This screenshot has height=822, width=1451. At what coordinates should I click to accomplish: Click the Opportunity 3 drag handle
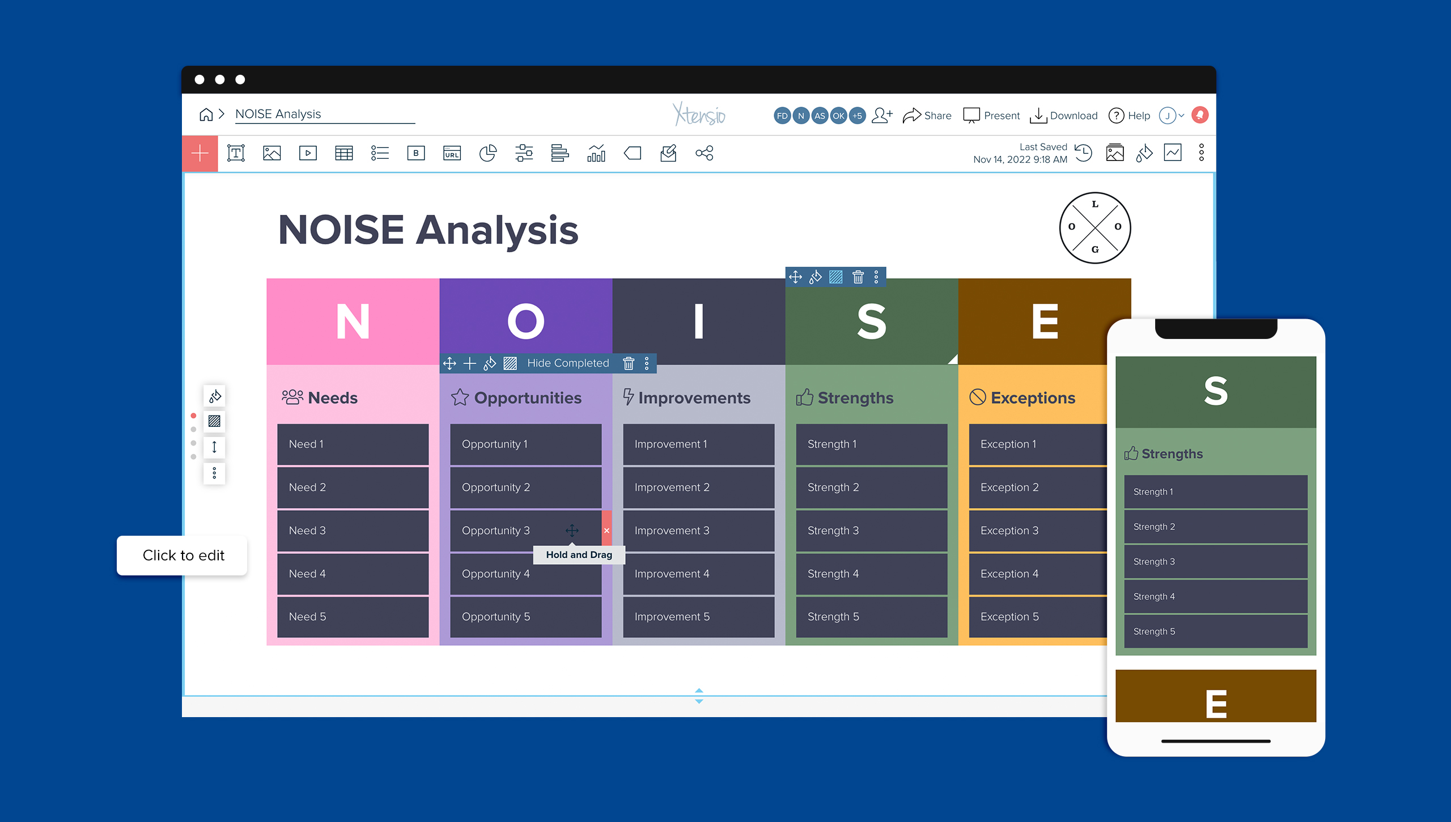point(572,531)
